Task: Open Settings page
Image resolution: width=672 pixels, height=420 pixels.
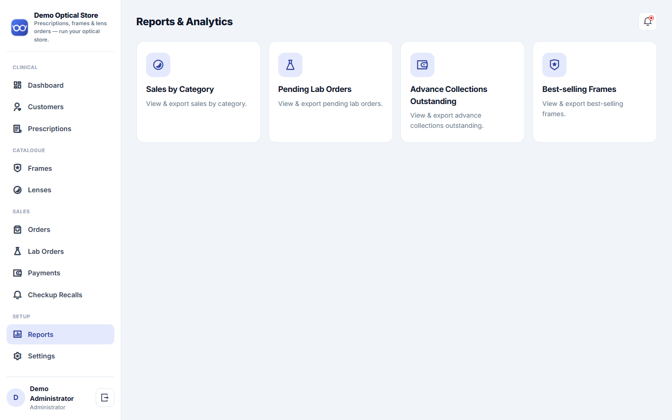Action: pos(60,356)
